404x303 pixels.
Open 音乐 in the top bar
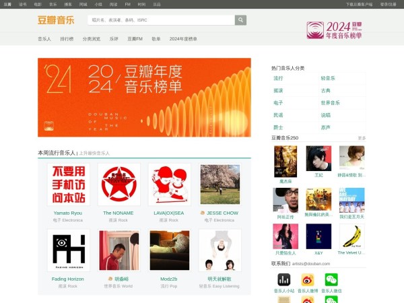[53, 5]
